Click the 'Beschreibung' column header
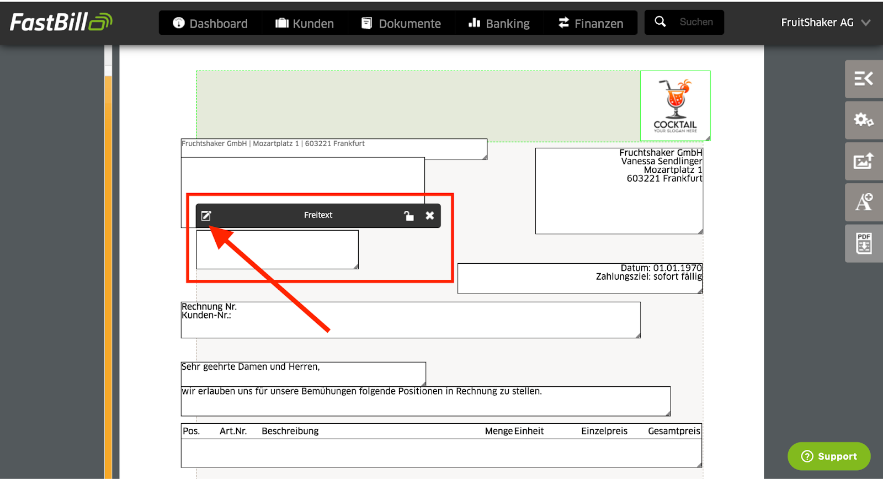Screen dimensions: 883x479 [290, 431]
